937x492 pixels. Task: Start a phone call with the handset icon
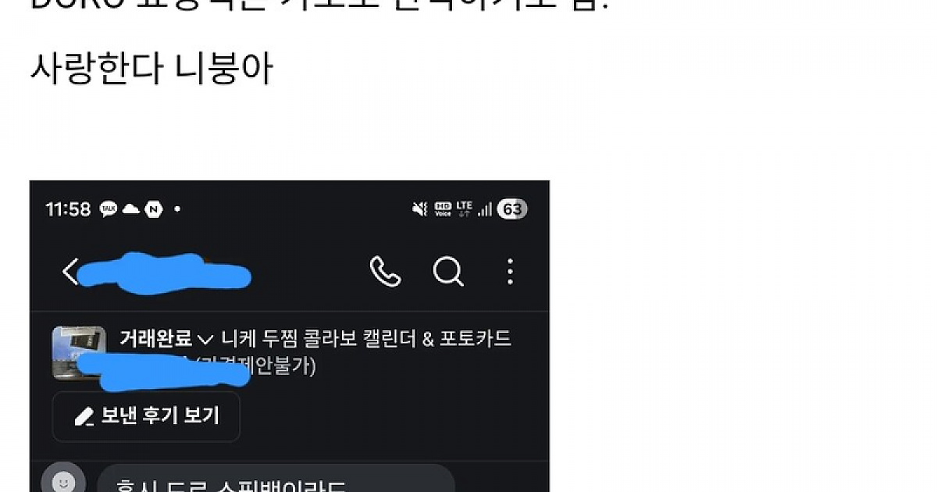[x=385, y=272]
